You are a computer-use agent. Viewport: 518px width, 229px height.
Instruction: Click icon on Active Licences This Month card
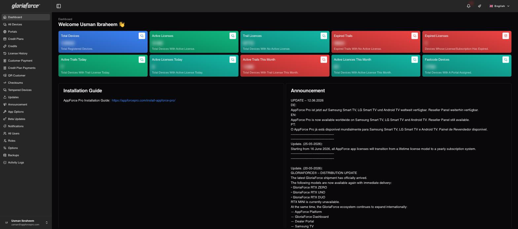(x=415, y=60)
